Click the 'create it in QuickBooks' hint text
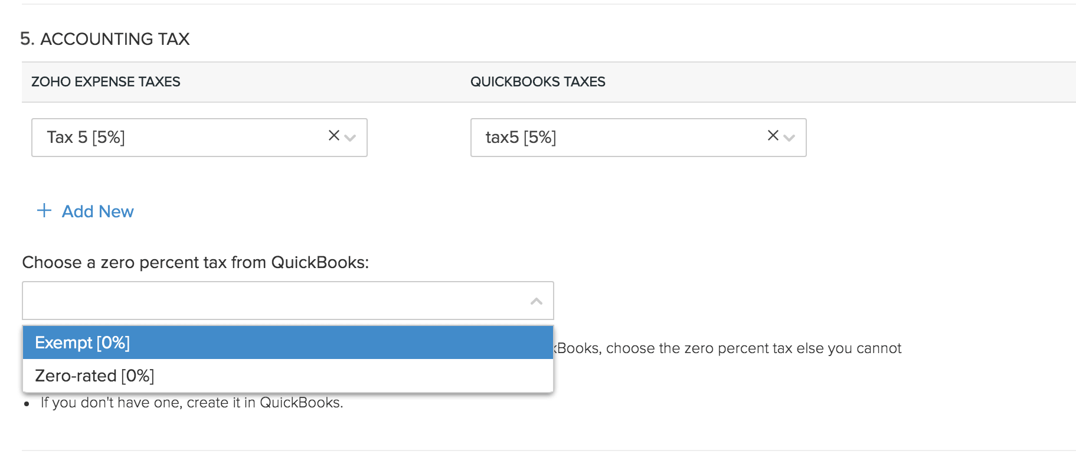Screen dimensions: 1076x470 [192, 403]
